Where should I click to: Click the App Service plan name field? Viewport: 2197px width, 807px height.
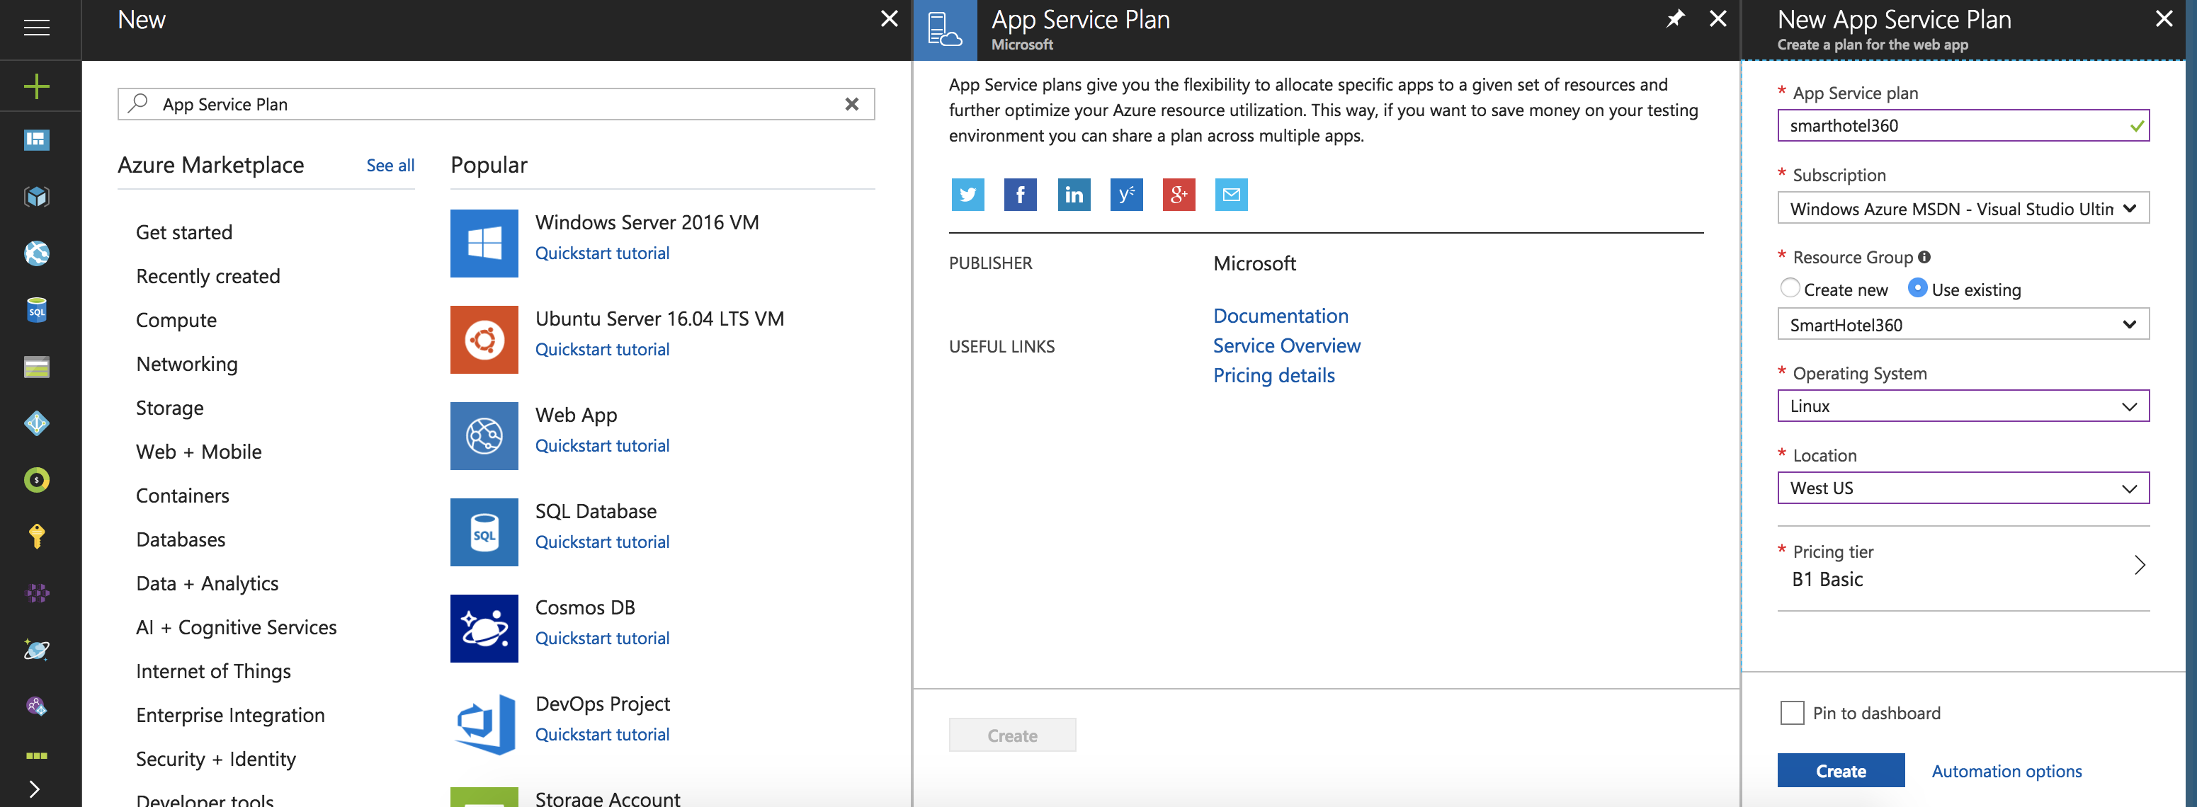coord(1953,126)
